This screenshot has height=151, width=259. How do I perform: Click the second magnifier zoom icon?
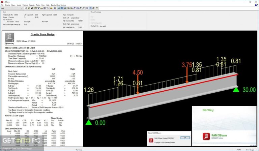[x=84, y=8]
